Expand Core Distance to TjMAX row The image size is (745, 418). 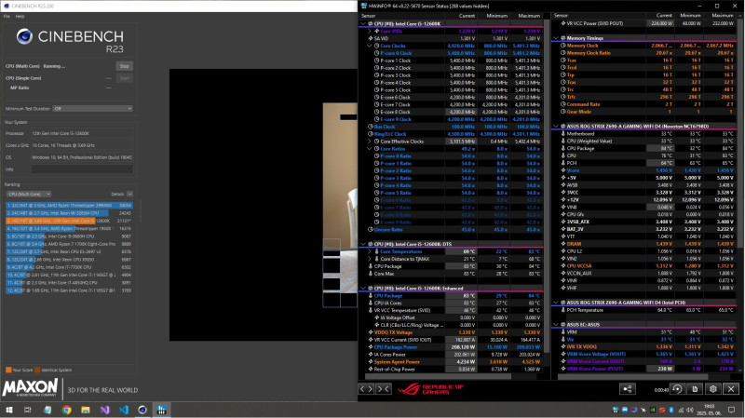point(370,260)
